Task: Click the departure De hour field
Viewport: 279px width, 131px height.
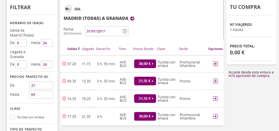Action: (21, 43)
